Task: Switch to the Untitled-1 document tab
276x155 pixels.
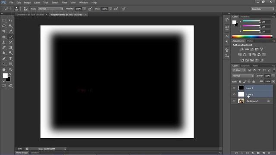Action: (31, 15)
